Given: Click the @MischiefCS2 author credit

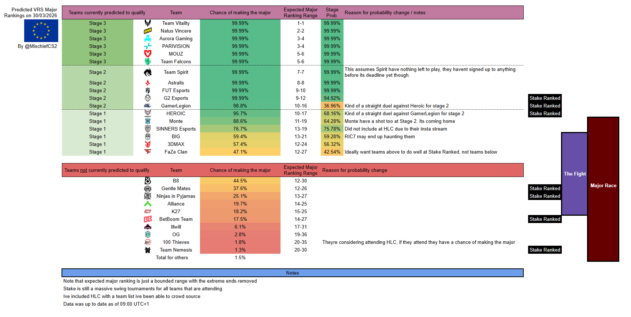Looking at the screenshot, I should click(x=37, y=46).
